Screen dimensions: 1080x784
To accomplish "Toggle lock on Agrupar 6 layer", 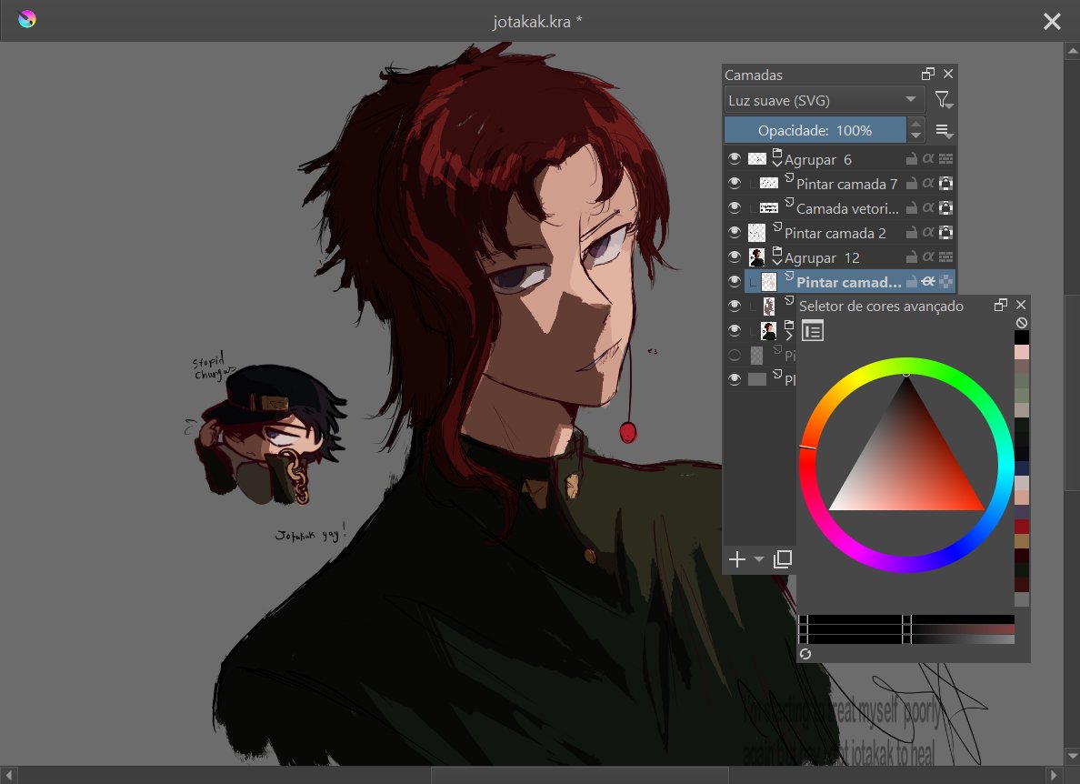I will point(911,158).
